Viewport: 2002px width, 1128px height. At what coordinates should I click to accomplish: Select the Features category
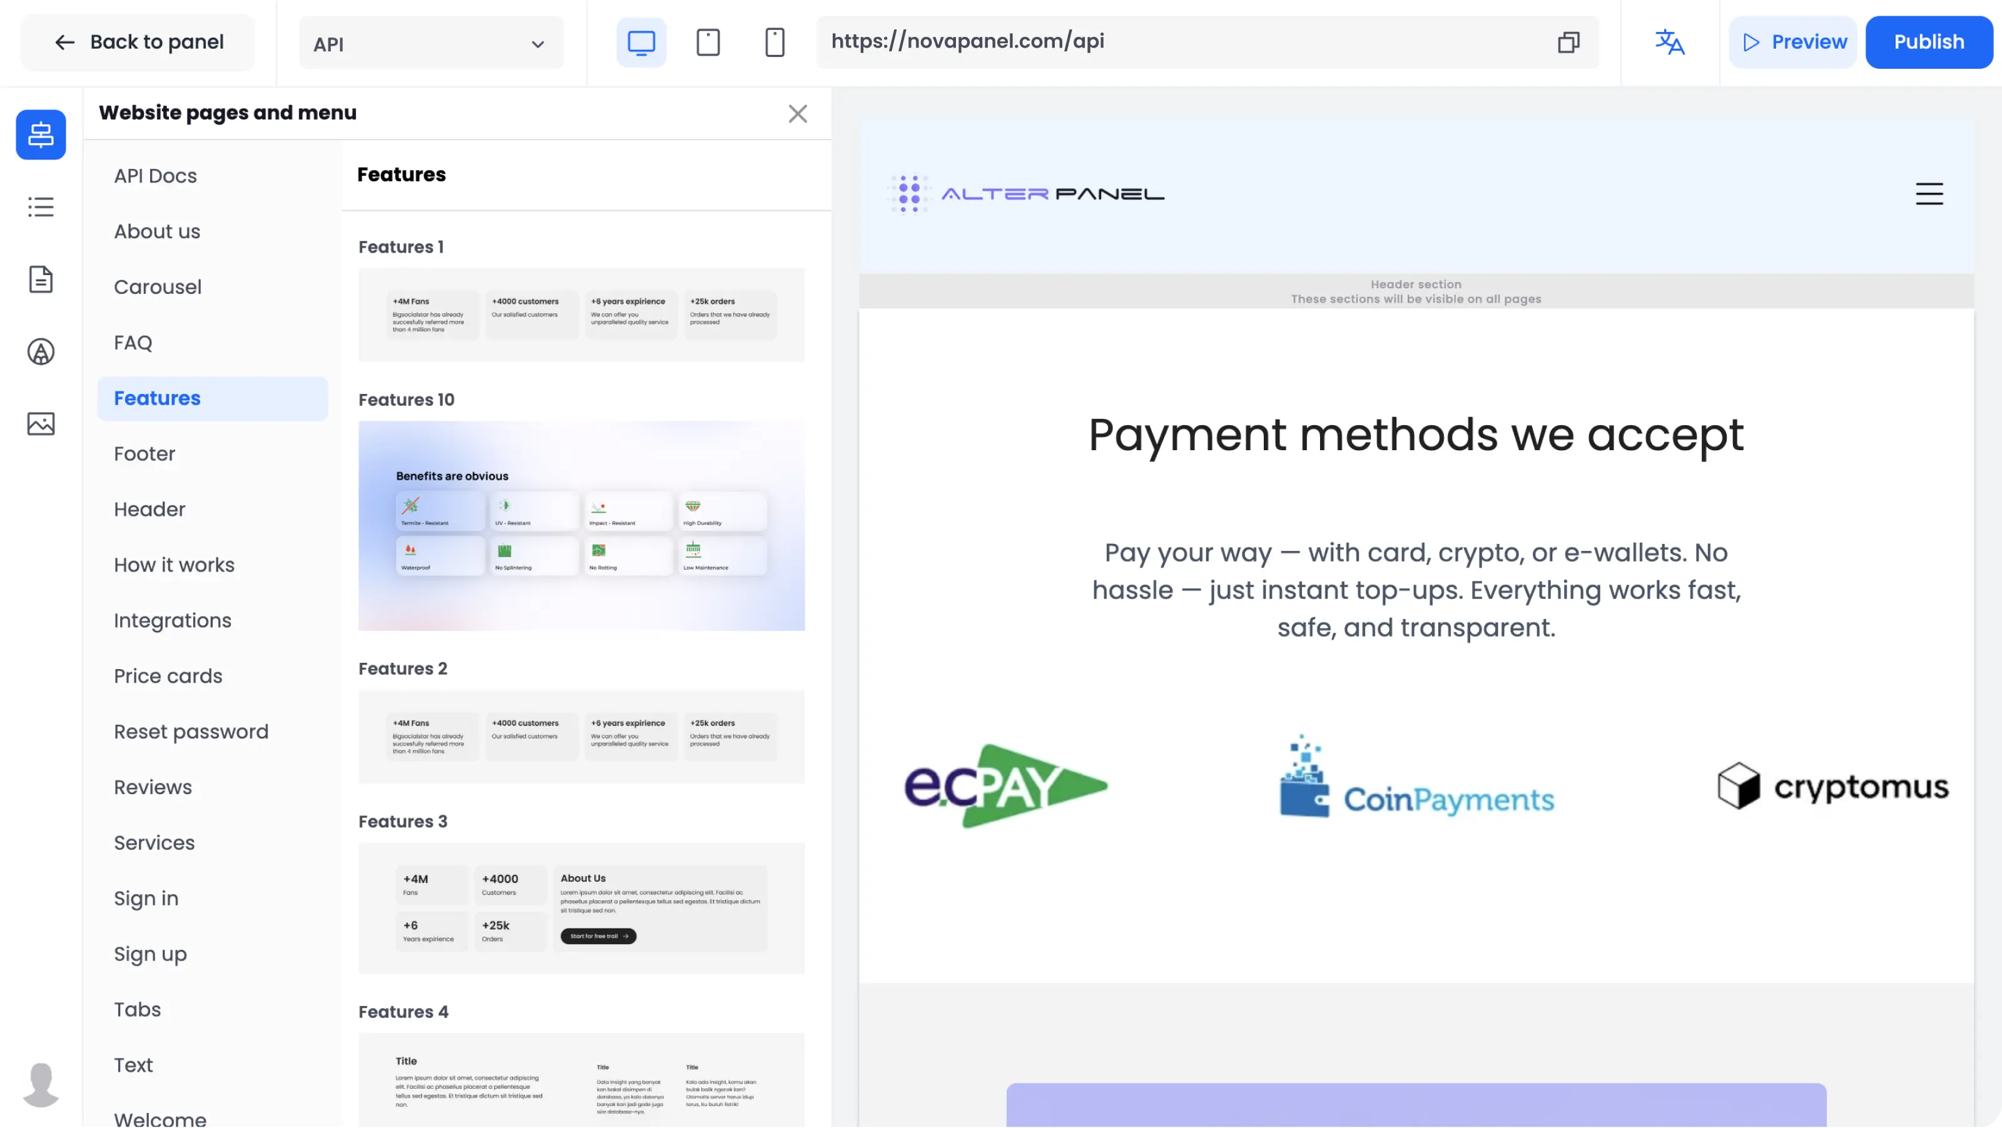[212, 398]
